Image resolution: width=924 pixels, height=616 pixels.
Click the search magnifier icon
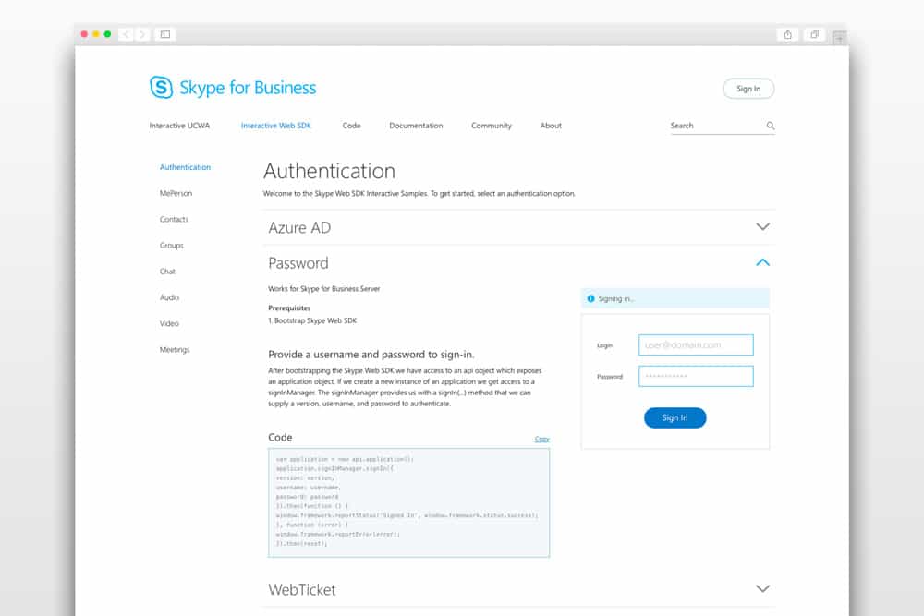tap(771, 126)
